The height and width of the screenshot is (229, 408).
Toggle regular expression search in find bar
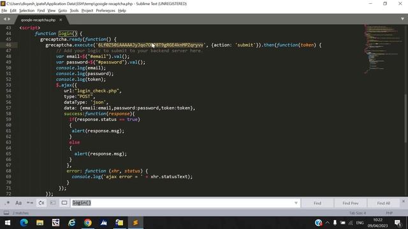pyautogui.click(x=7, y=203)
